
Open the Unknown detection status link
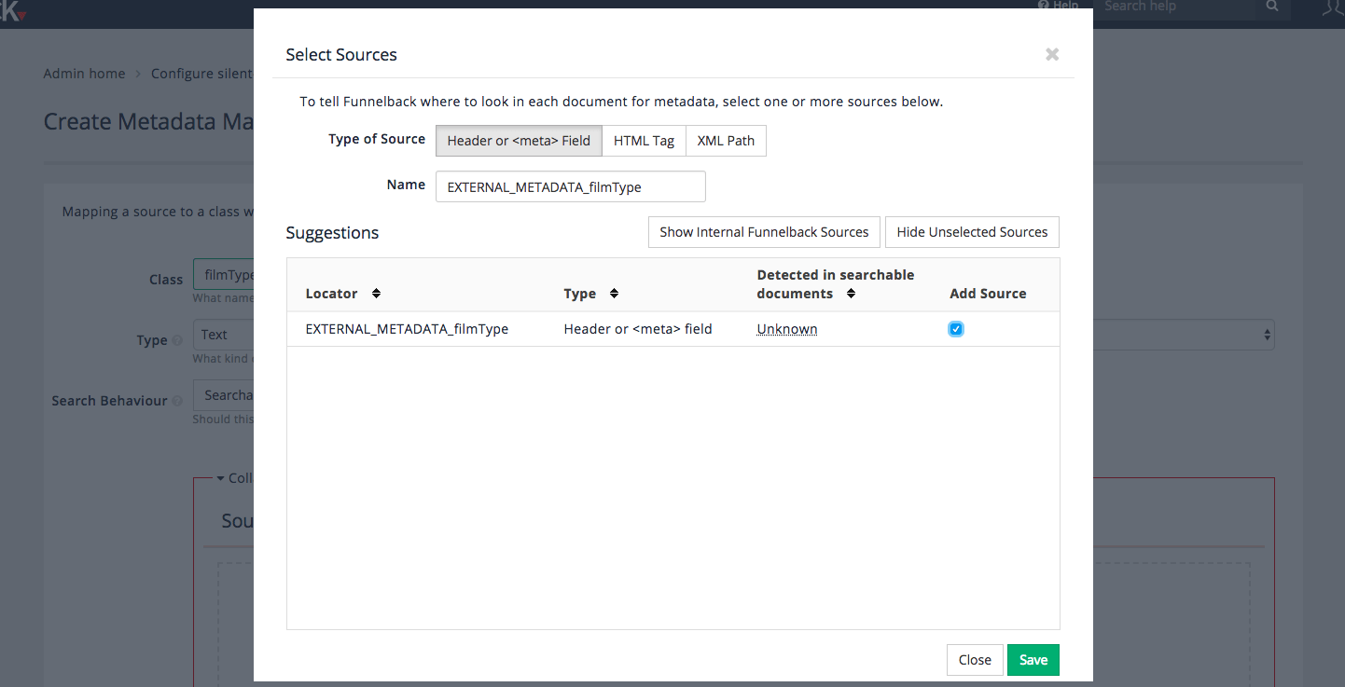point(786,328)
